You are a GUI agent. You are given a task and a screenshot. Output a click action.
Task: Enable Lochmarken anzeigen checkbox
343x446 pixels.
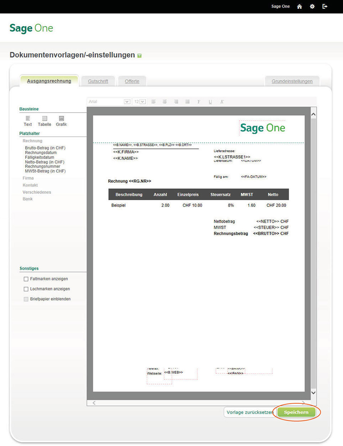26,289
